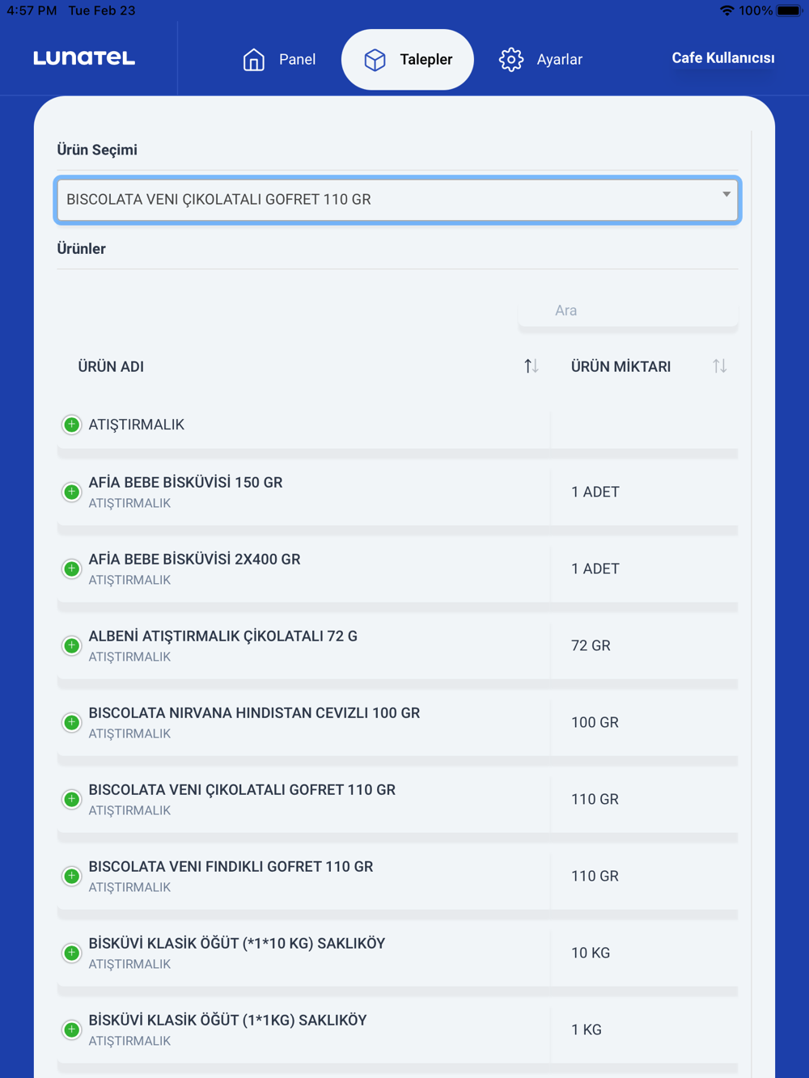
Task: Add BISCOLATA VENI ÇIKOLATALI GOFRET plus icon
Action: click(x=72, y=799)
